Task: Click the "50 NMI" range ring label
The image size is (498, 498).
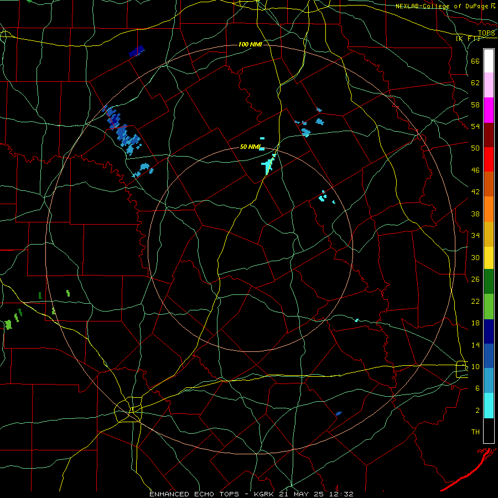Action: coord(250,147)
